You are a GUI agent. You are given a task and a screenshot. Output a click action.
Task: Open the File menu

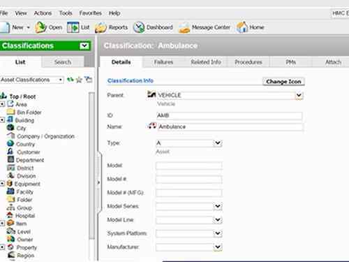3,13
